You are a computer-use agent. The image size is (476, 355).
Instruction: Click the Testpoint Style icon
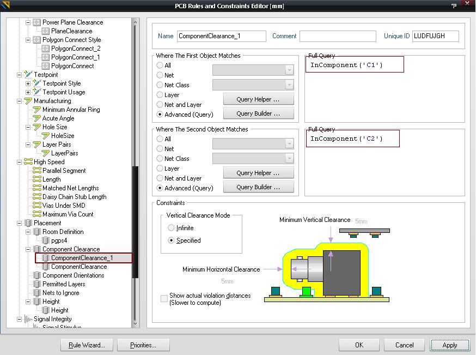tap(36, 83)
